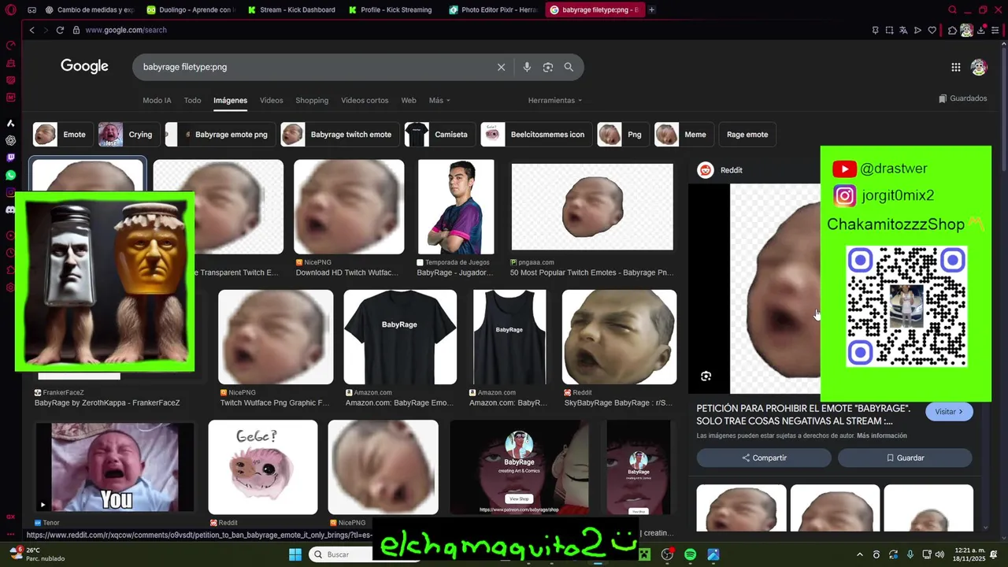
Task: Switch to the Duolingo browser tab
Action: pyautogui.click(x=190, y=10)
